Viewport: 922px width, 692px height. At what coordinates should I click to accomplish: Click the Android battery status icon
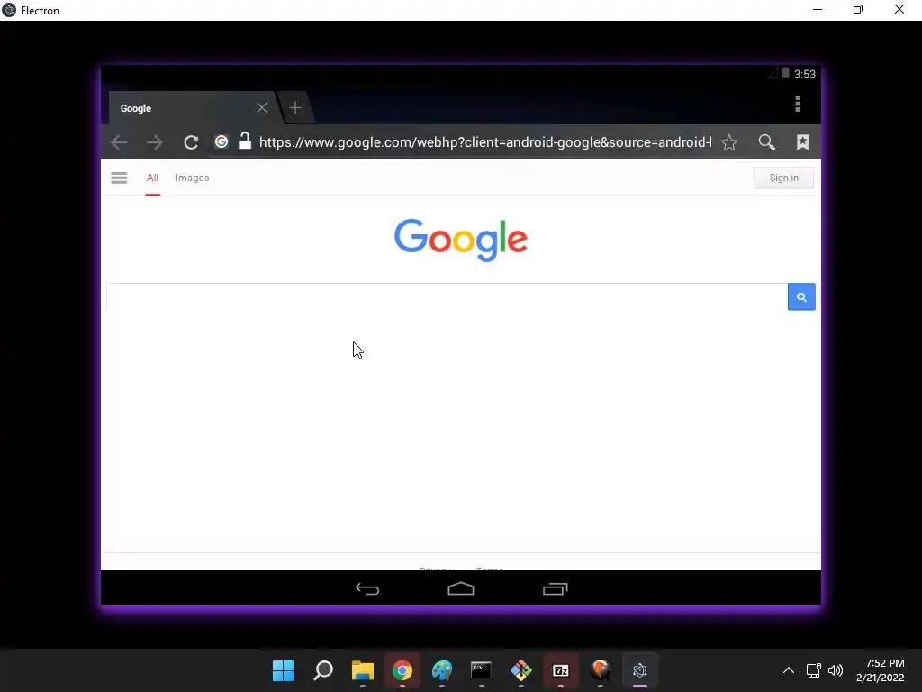click(785, 74)
